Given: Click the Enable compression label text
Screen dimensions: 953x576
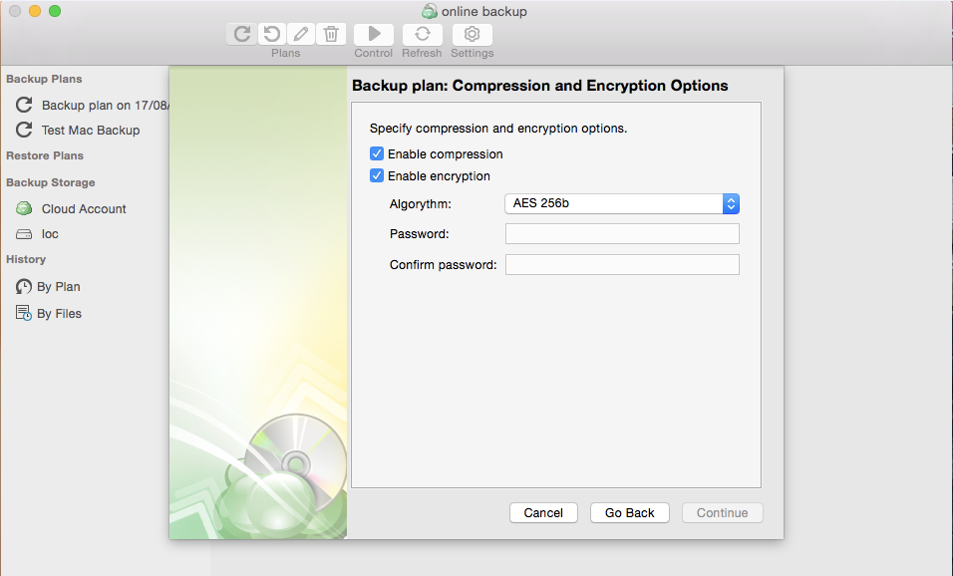Looking at the screenshot, I should click(446, 154).
